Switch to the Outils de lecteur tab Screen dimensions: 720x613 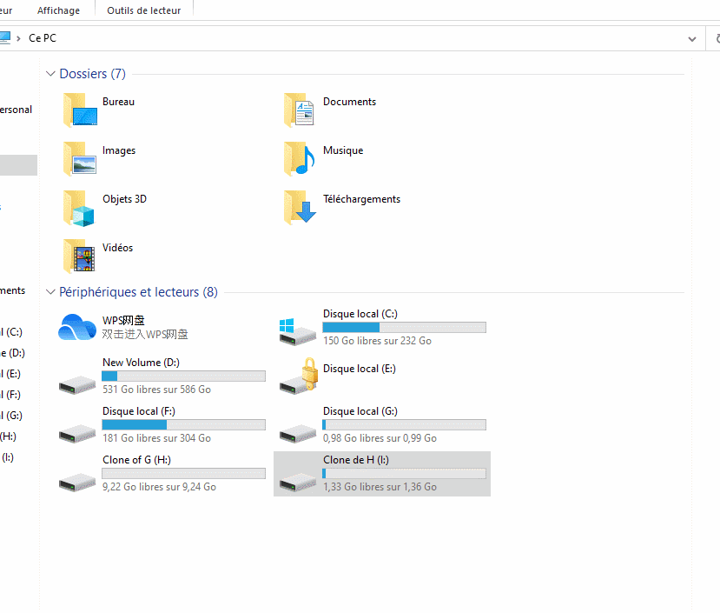point(143,10)
